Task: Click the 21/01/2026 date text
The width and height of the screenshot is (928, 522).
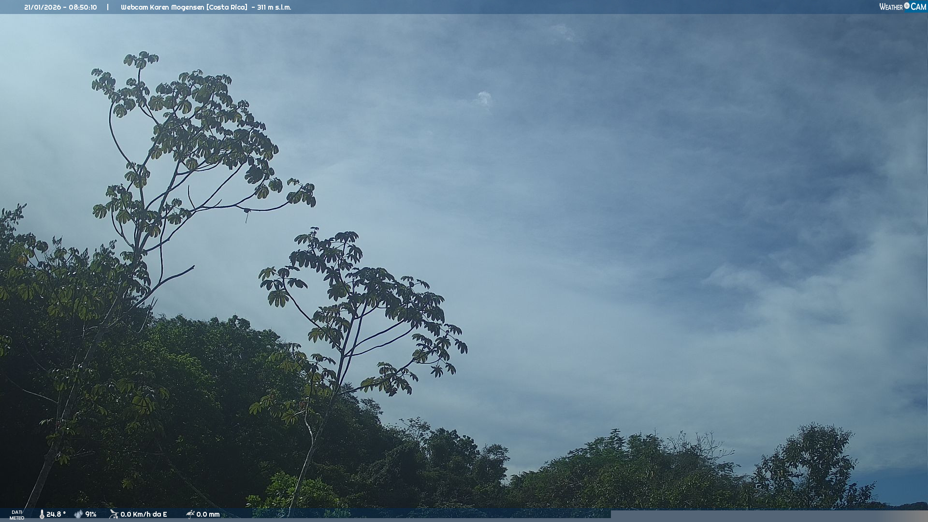Action: click(42, 7)
